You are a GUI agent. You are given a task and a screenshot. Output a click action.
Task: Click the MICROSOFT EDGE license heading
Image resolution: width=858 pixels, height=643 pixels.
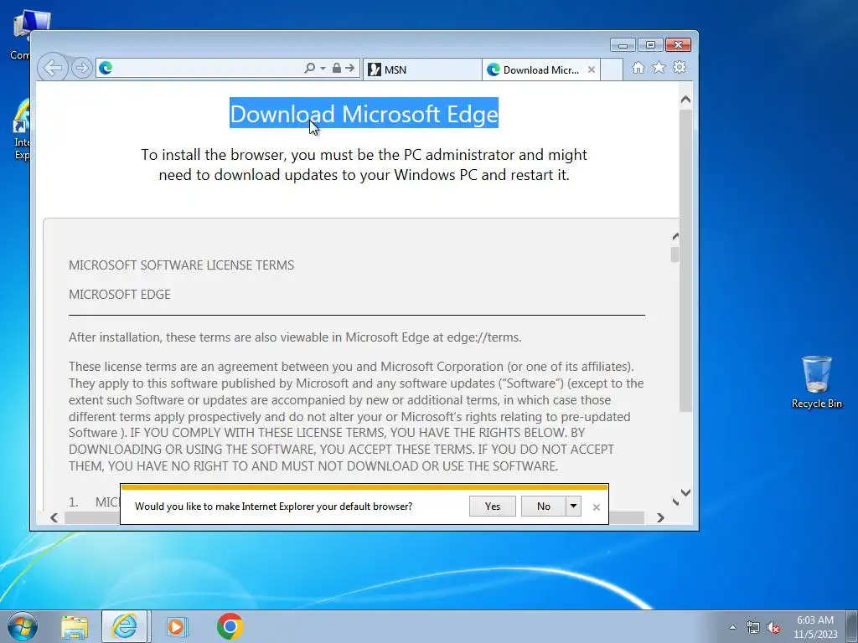click(x=120, y=295)
